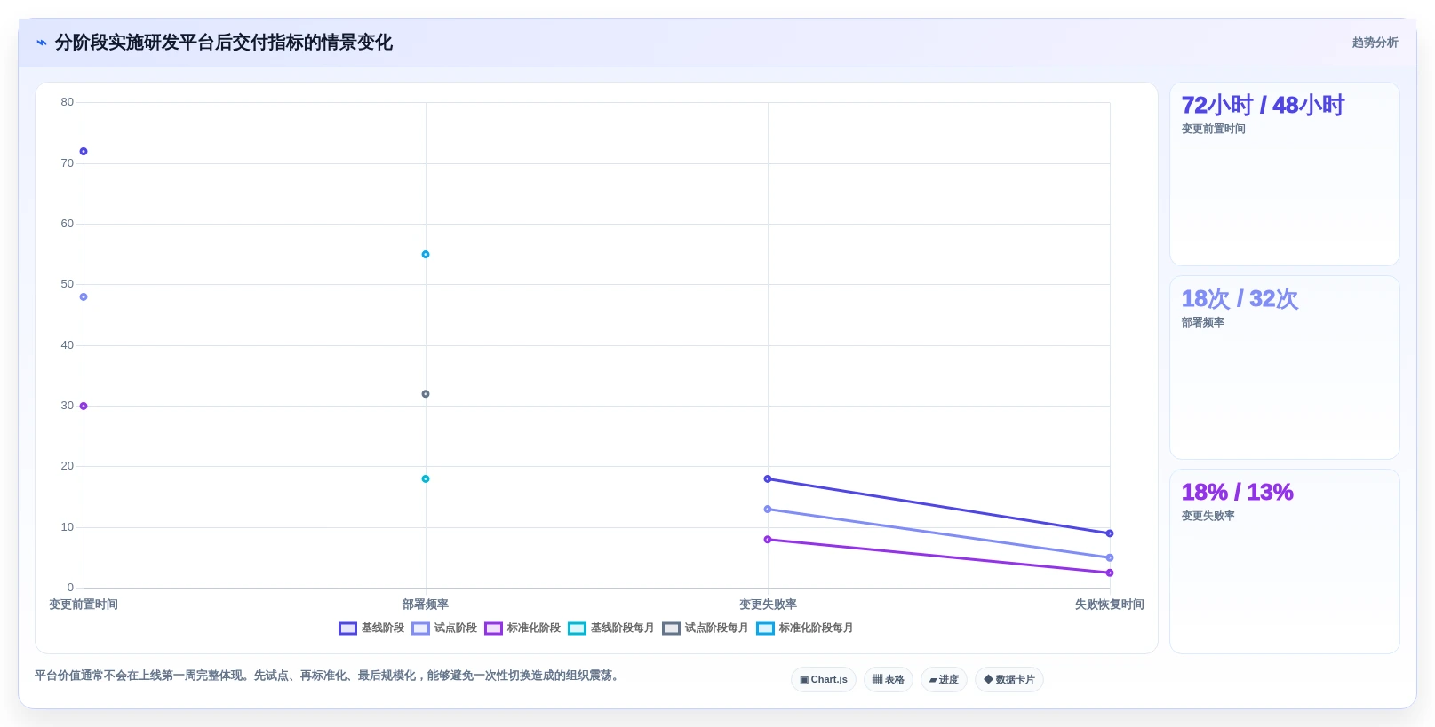This screenshot has height=727, width=1435.
Task: Click the 变更失败率 caption in the third card
Action: tap(1208, 517)
